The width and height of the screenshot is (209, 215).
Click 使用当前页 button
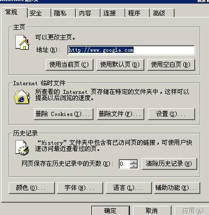(x=69, y=65)
